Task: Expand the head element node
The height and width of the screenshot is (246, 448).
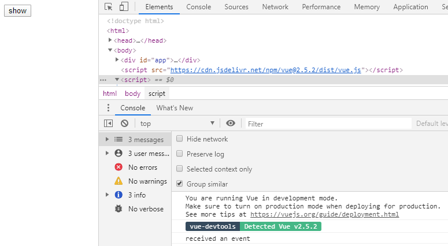Action: (x=110, y=40)
